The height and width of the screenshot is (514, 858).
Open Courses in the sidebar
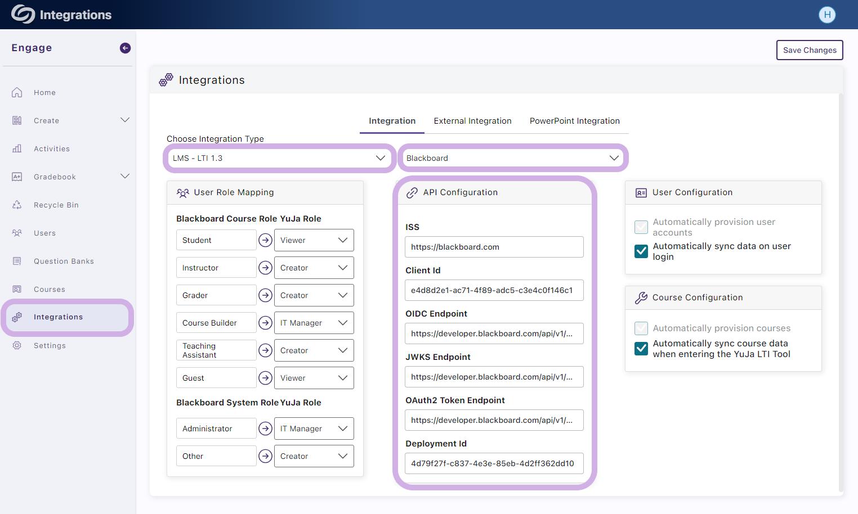[50, 289]
